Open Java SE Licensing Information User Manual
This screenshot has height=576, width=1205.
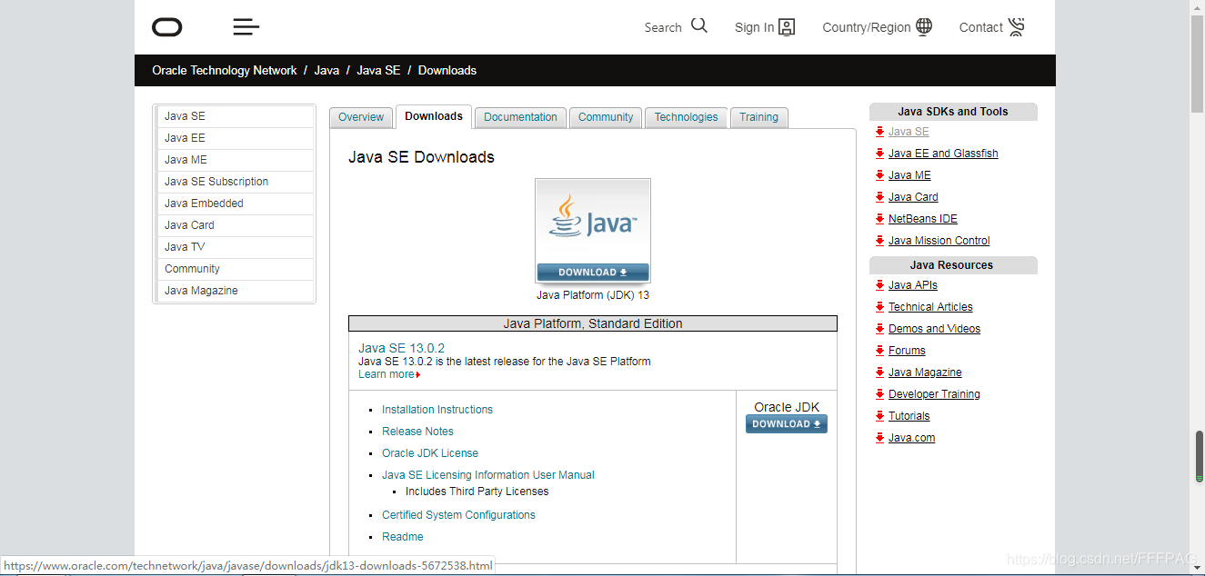[x=488, y=475]
